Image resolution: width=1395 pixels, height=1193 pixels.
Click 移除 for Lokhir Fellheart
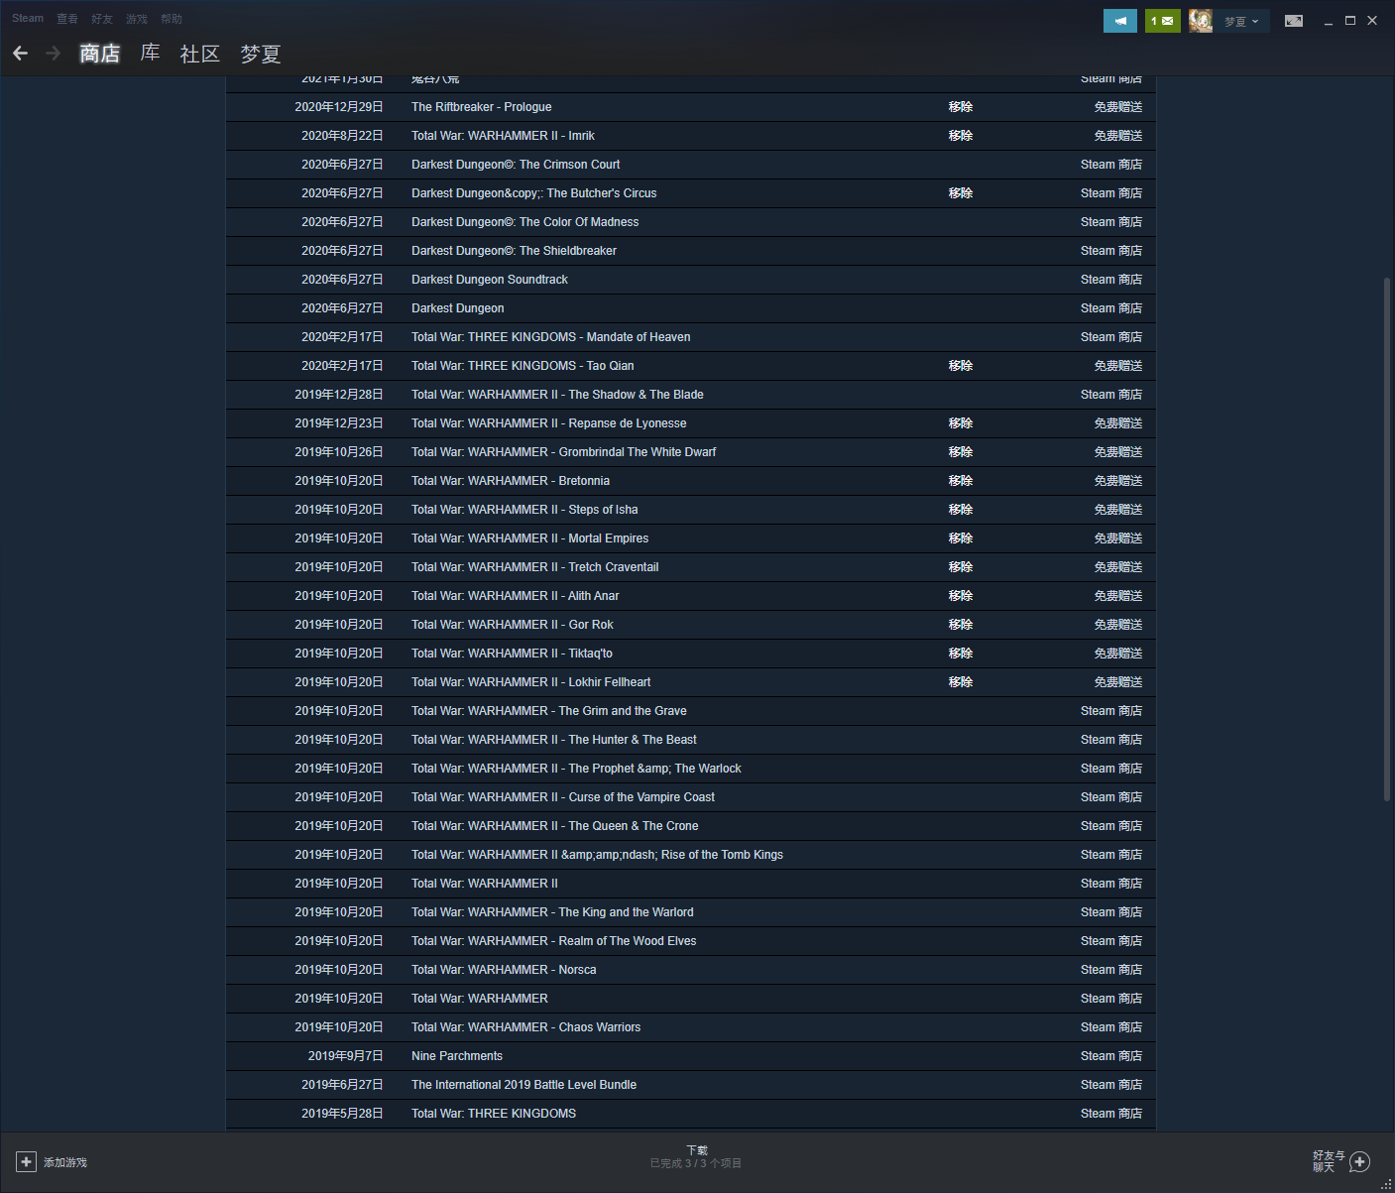click(961, 682)
